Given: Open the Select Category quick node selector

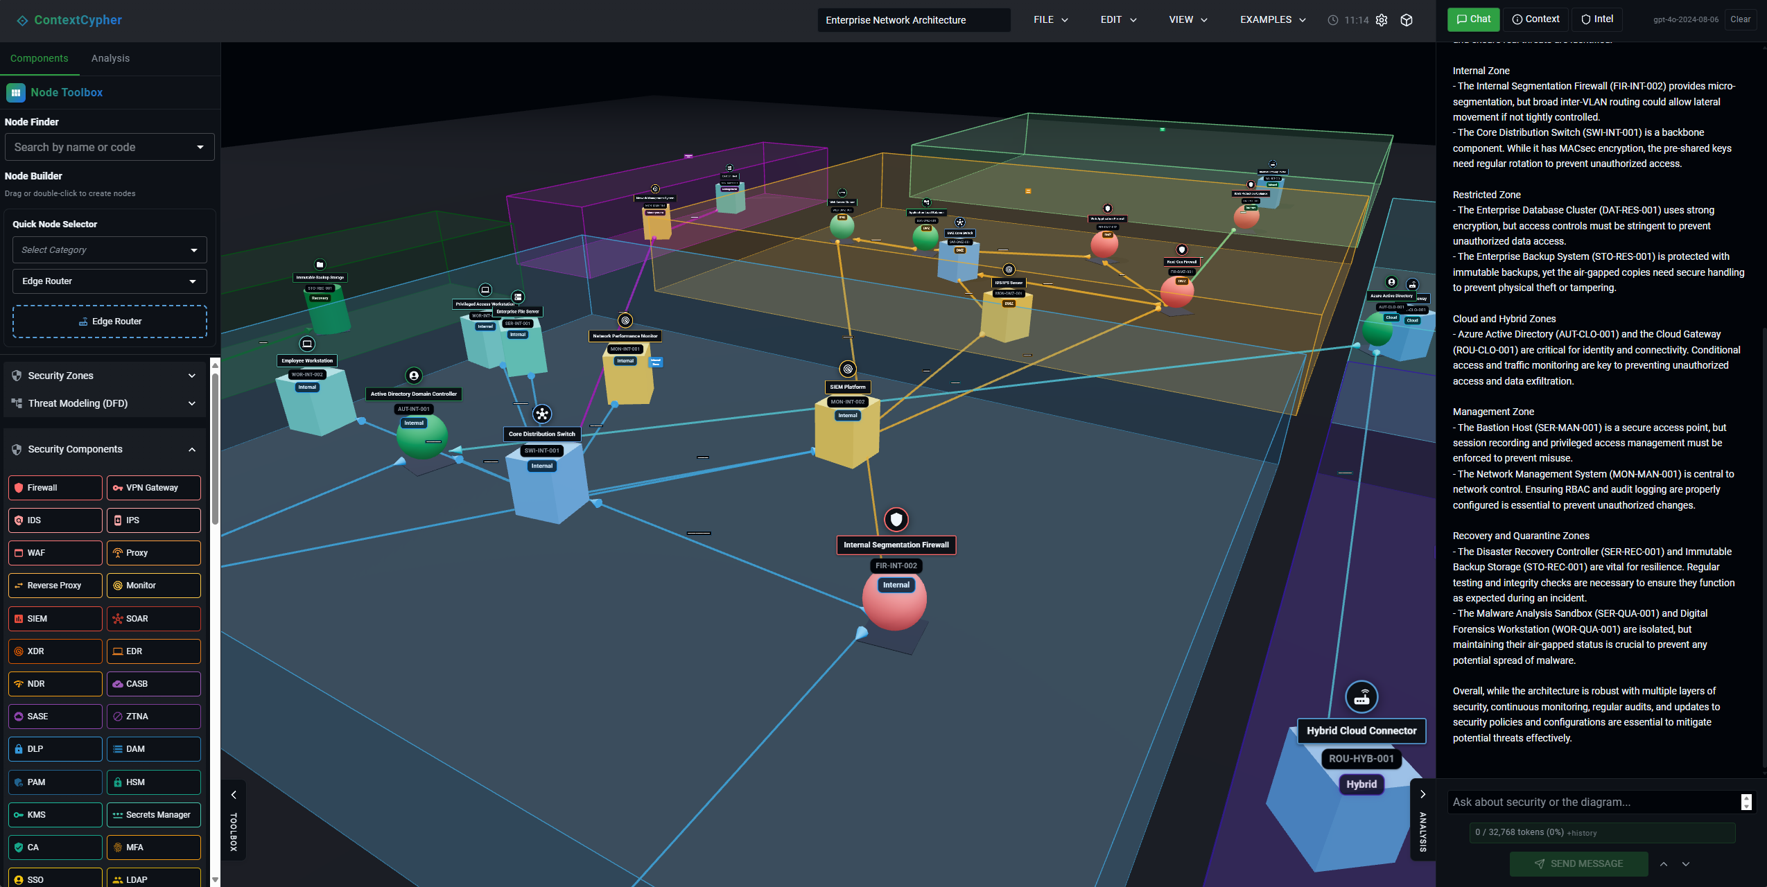Looking at the screenshot, I should tap(109, 249).
